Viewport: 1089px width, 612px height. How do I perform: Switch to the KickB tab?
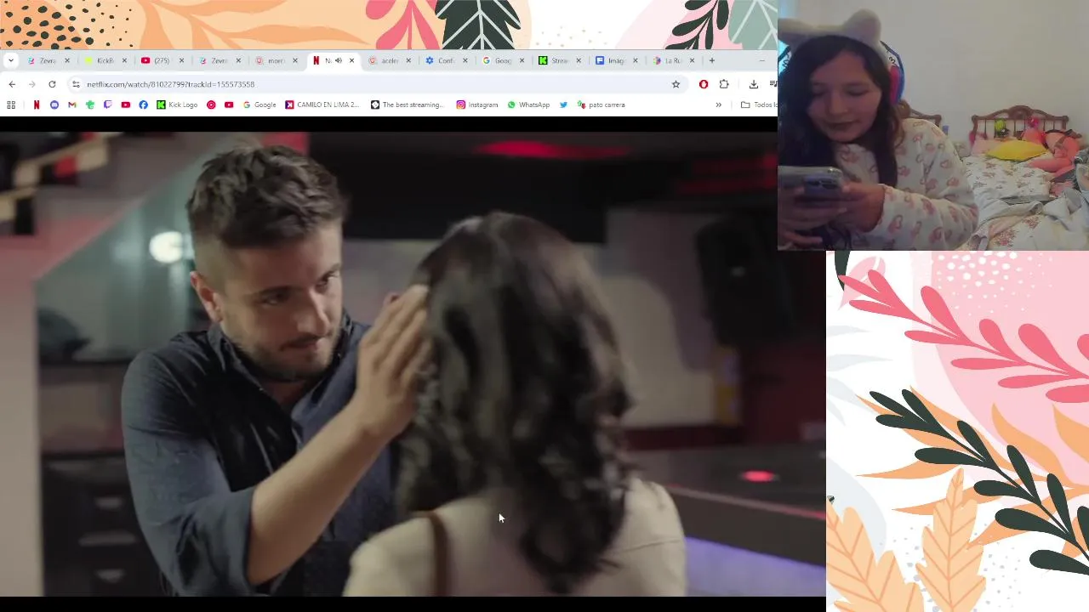coord(105,60)
